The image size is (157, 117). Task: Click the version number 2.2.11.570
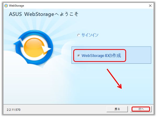(14, 110)
